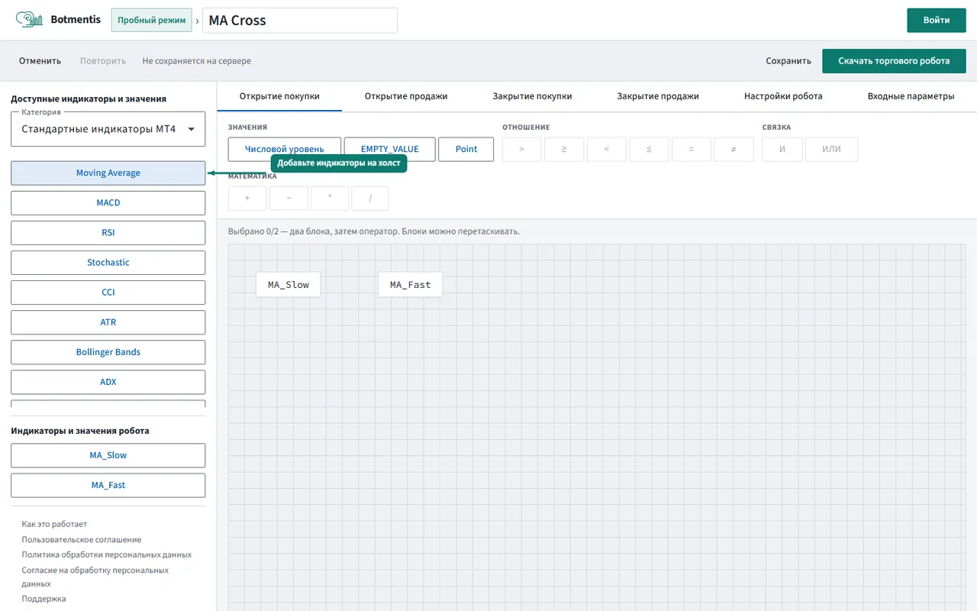Image resolution: width=977 pixels, height=611 pixels.
Task: Click the Botmentis logo icon
Action: (29, 20)
